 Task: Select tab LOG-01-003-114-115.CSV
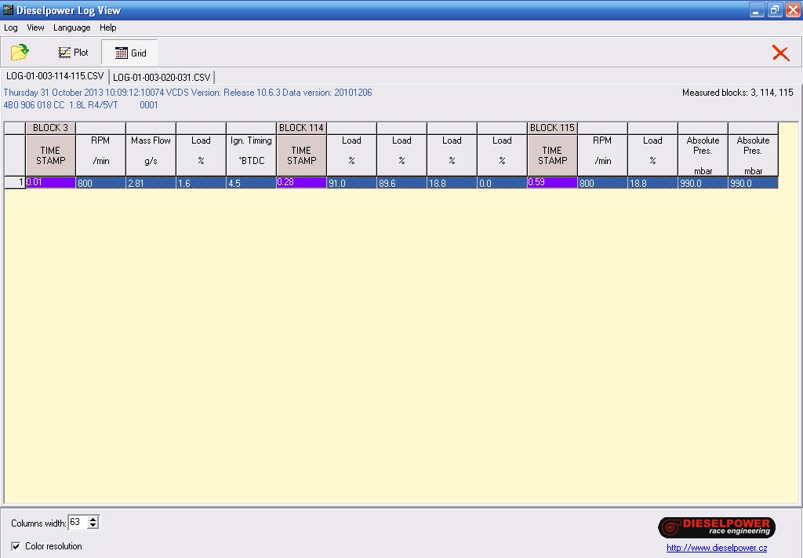pos(55,76)
